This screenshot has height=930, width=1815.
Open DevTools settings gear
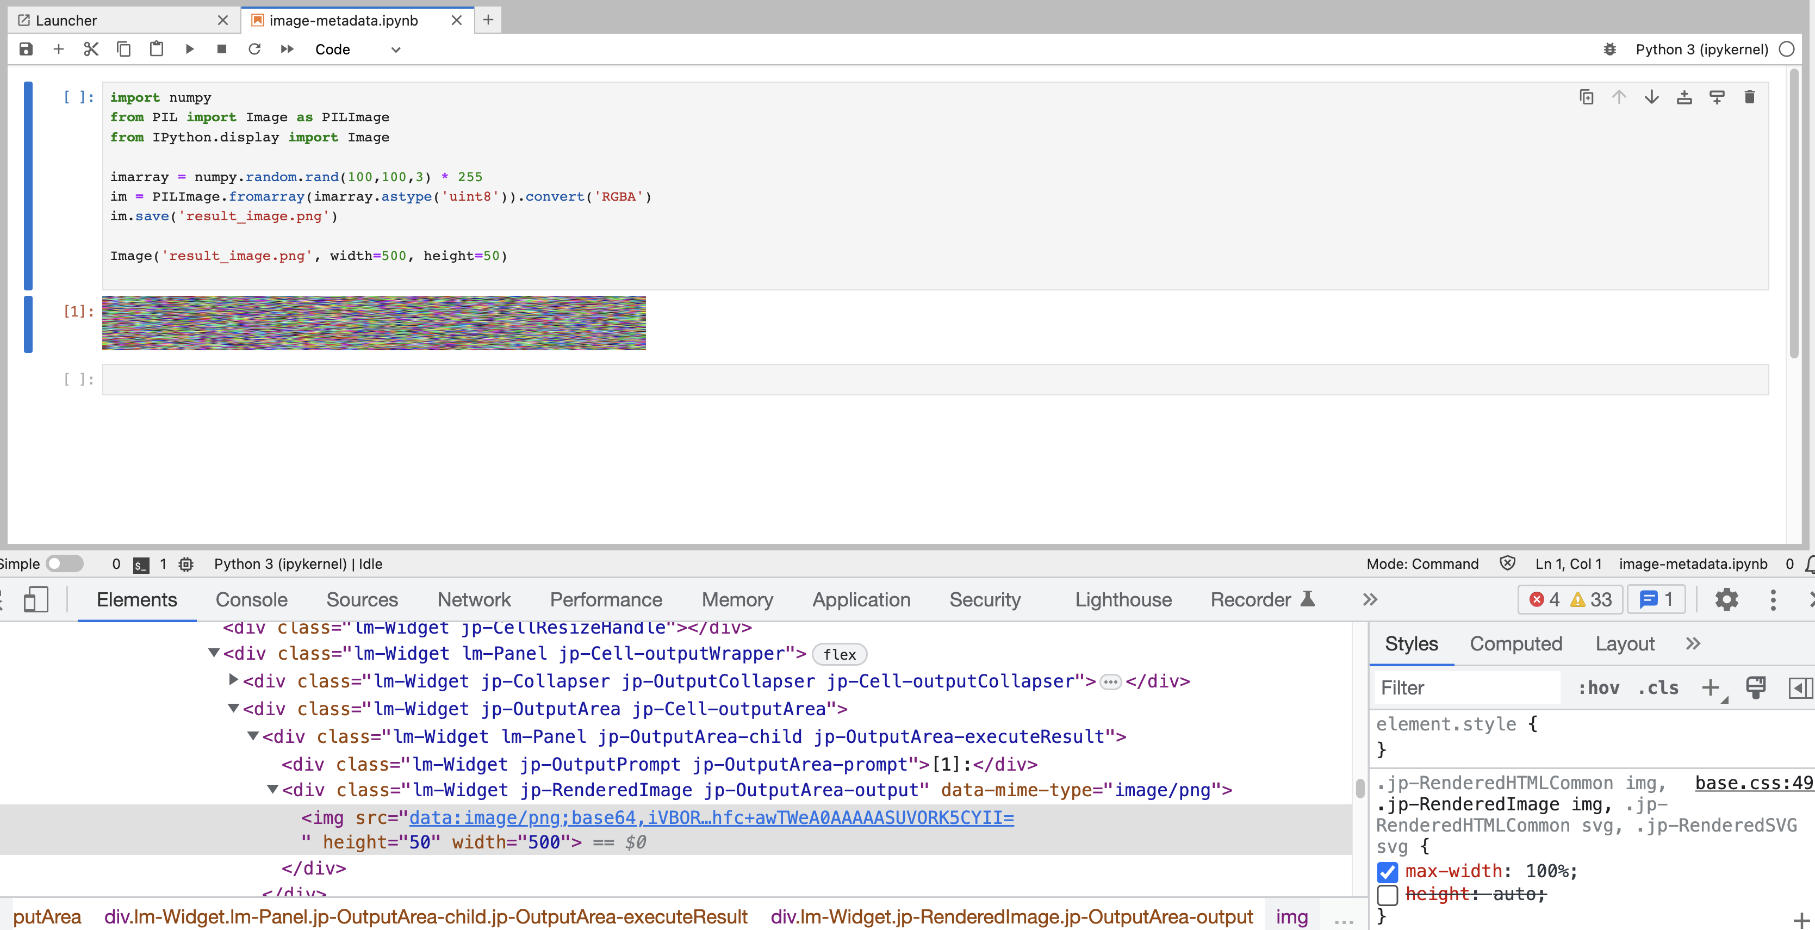click(x=1727, y=599)
